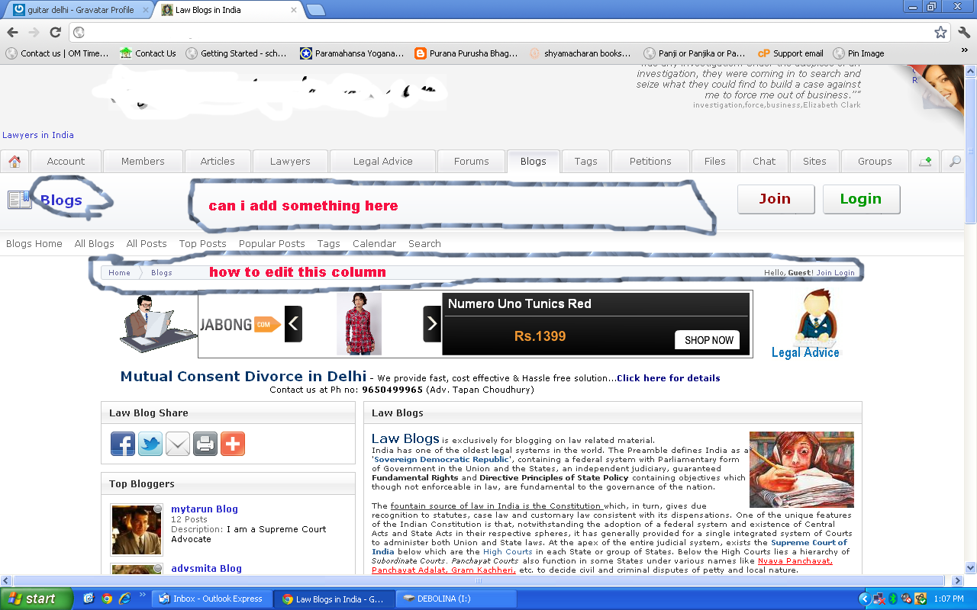Click SHOP NOW in the ad

click(708, 340)
